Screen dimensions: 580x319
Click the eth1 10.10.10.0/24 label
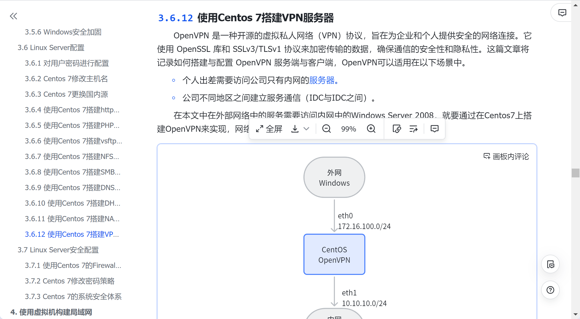(x=364, y=298)
